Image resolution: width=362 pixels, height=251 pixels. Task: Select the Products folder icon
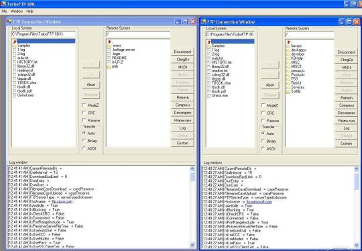coord(288,75)
